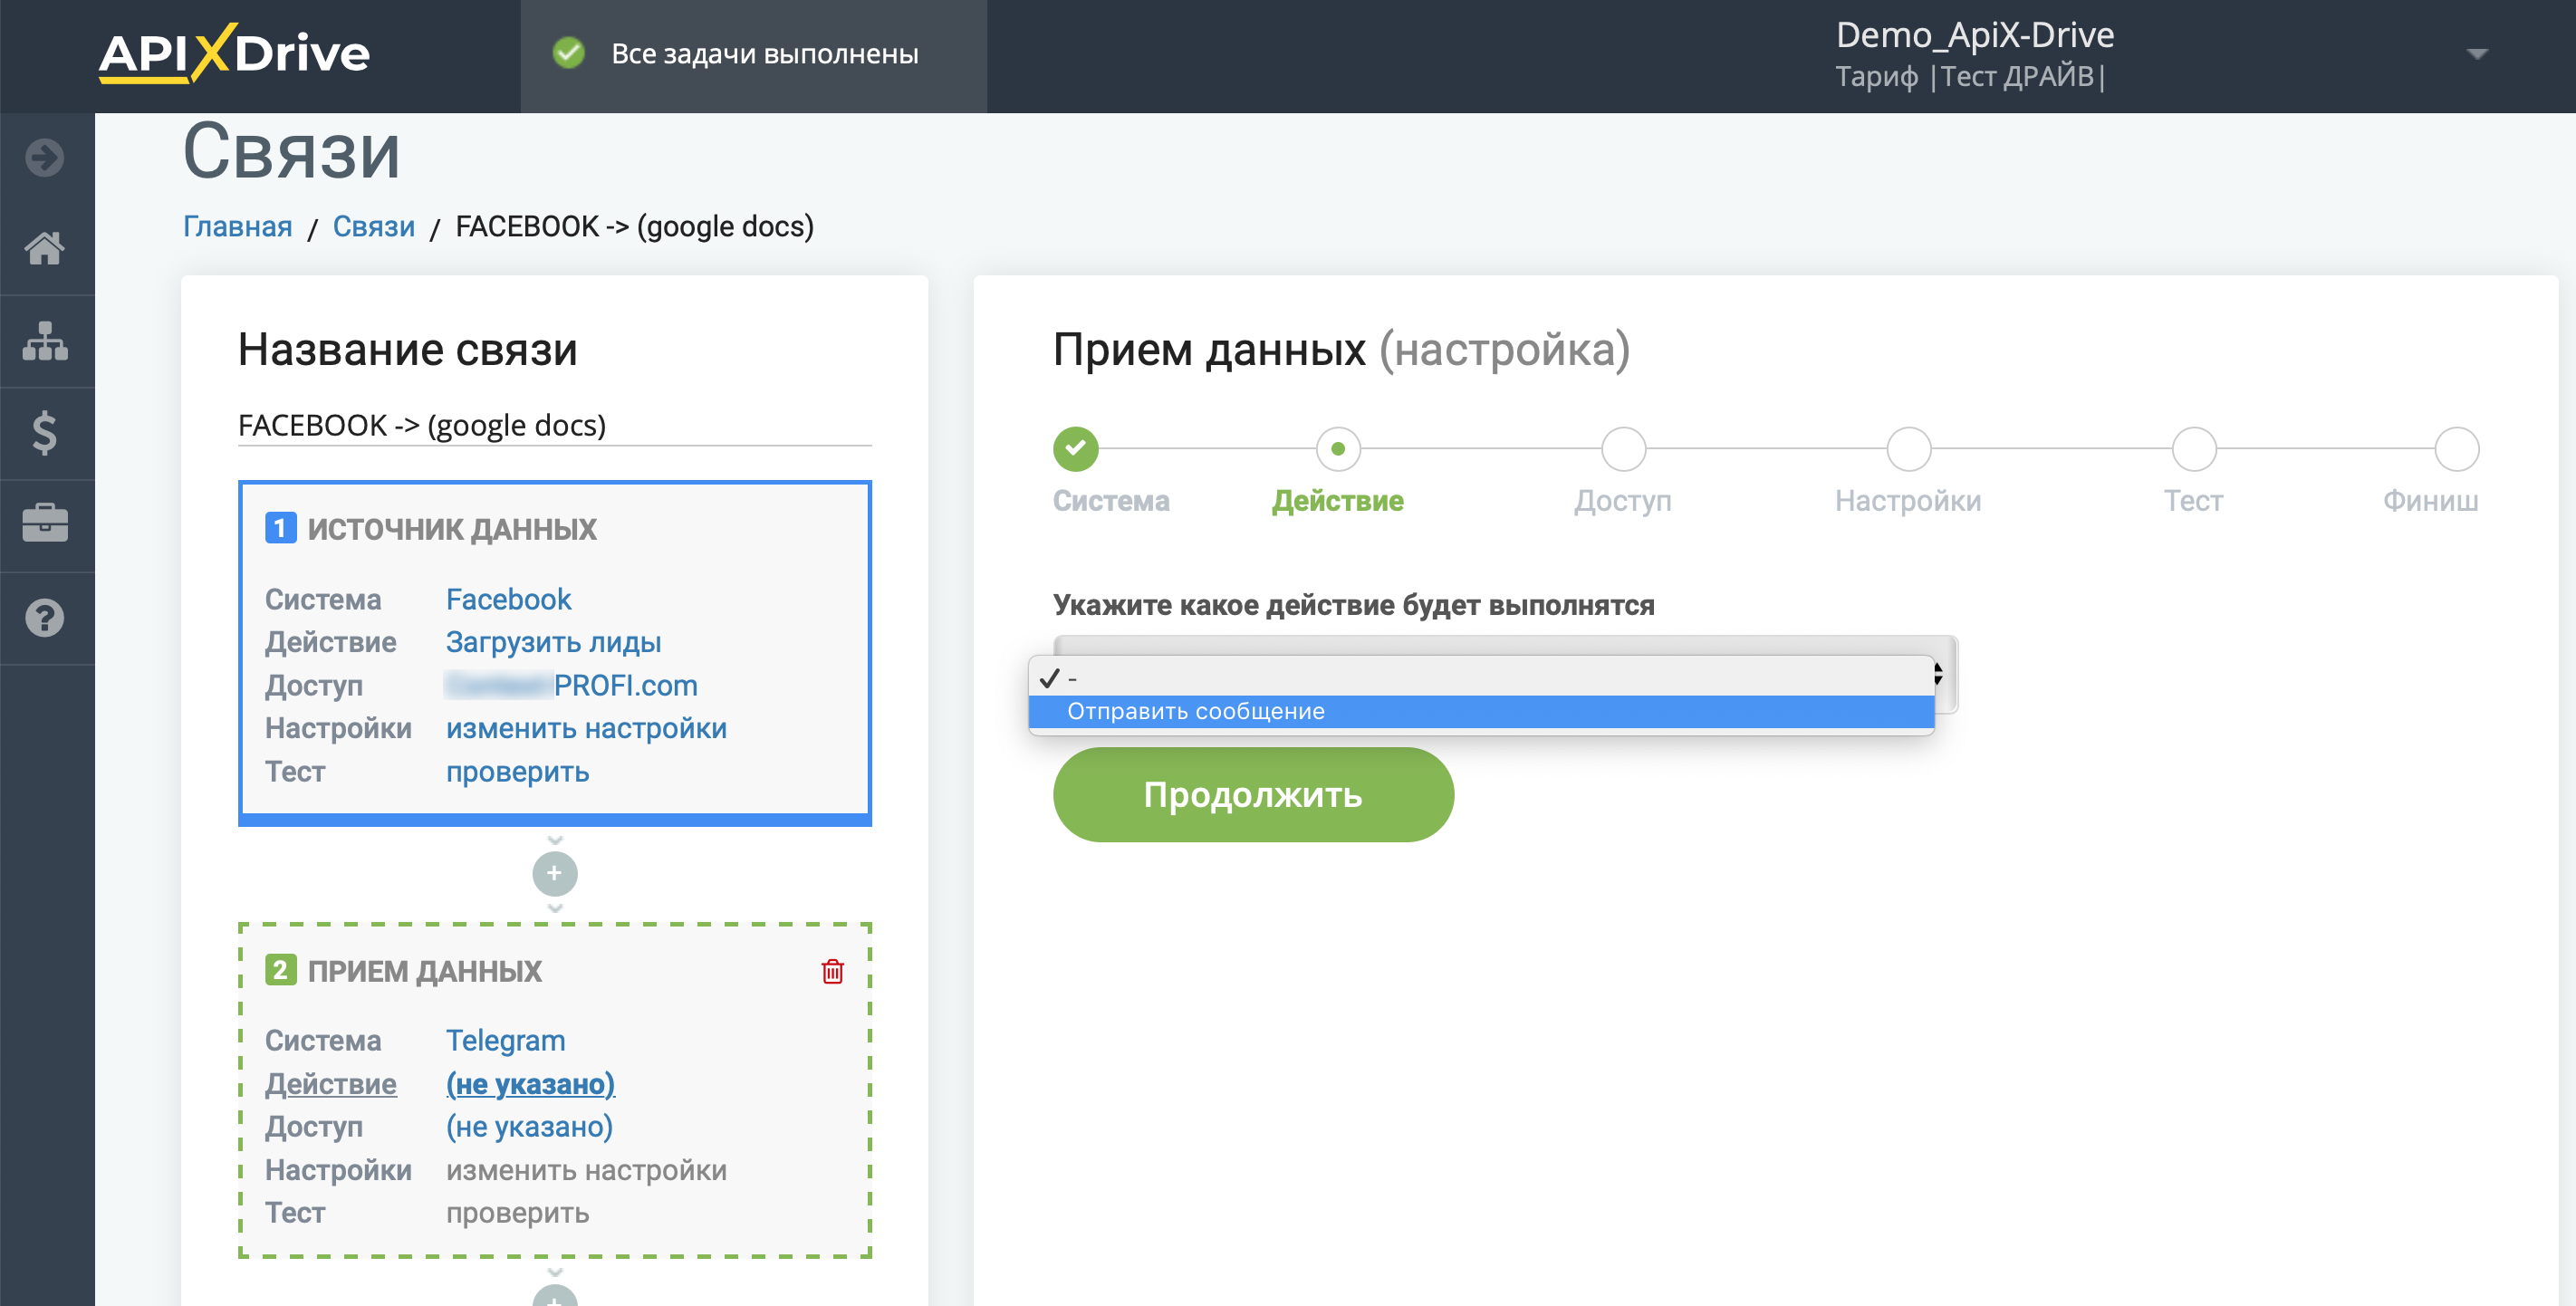Expand the account menu arrow at top right
The image size is (2576, 1306).
(2476, 54)
